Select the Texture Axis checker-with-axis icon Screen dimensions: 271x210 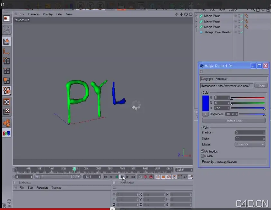6,112
